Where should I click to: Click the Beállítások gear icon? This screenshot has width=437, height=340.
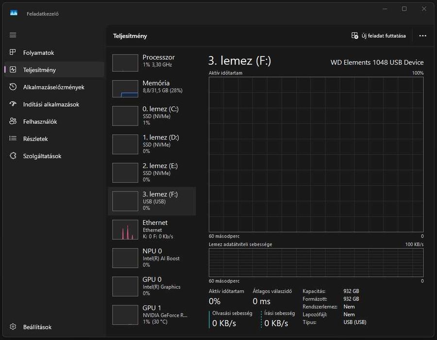click(13, 326)
